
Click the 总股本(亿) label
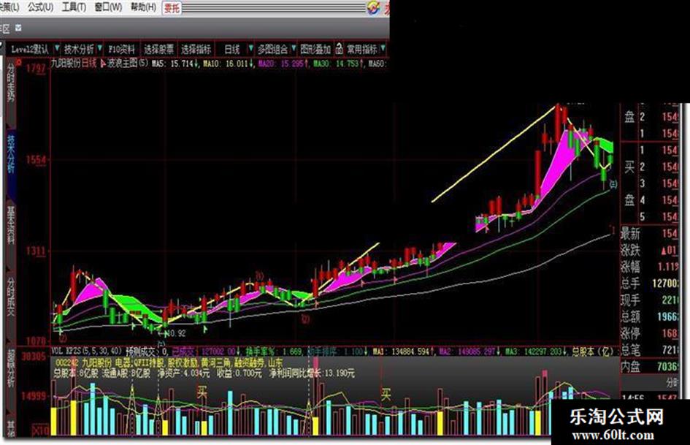pyautogui.click(x=593, y=351)
